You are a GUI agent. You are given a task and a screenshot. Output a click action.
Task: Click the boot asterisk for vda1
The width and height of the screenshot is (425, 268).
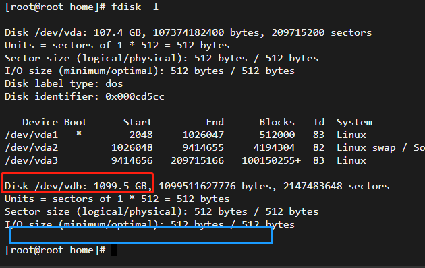(x=79, y=133)
